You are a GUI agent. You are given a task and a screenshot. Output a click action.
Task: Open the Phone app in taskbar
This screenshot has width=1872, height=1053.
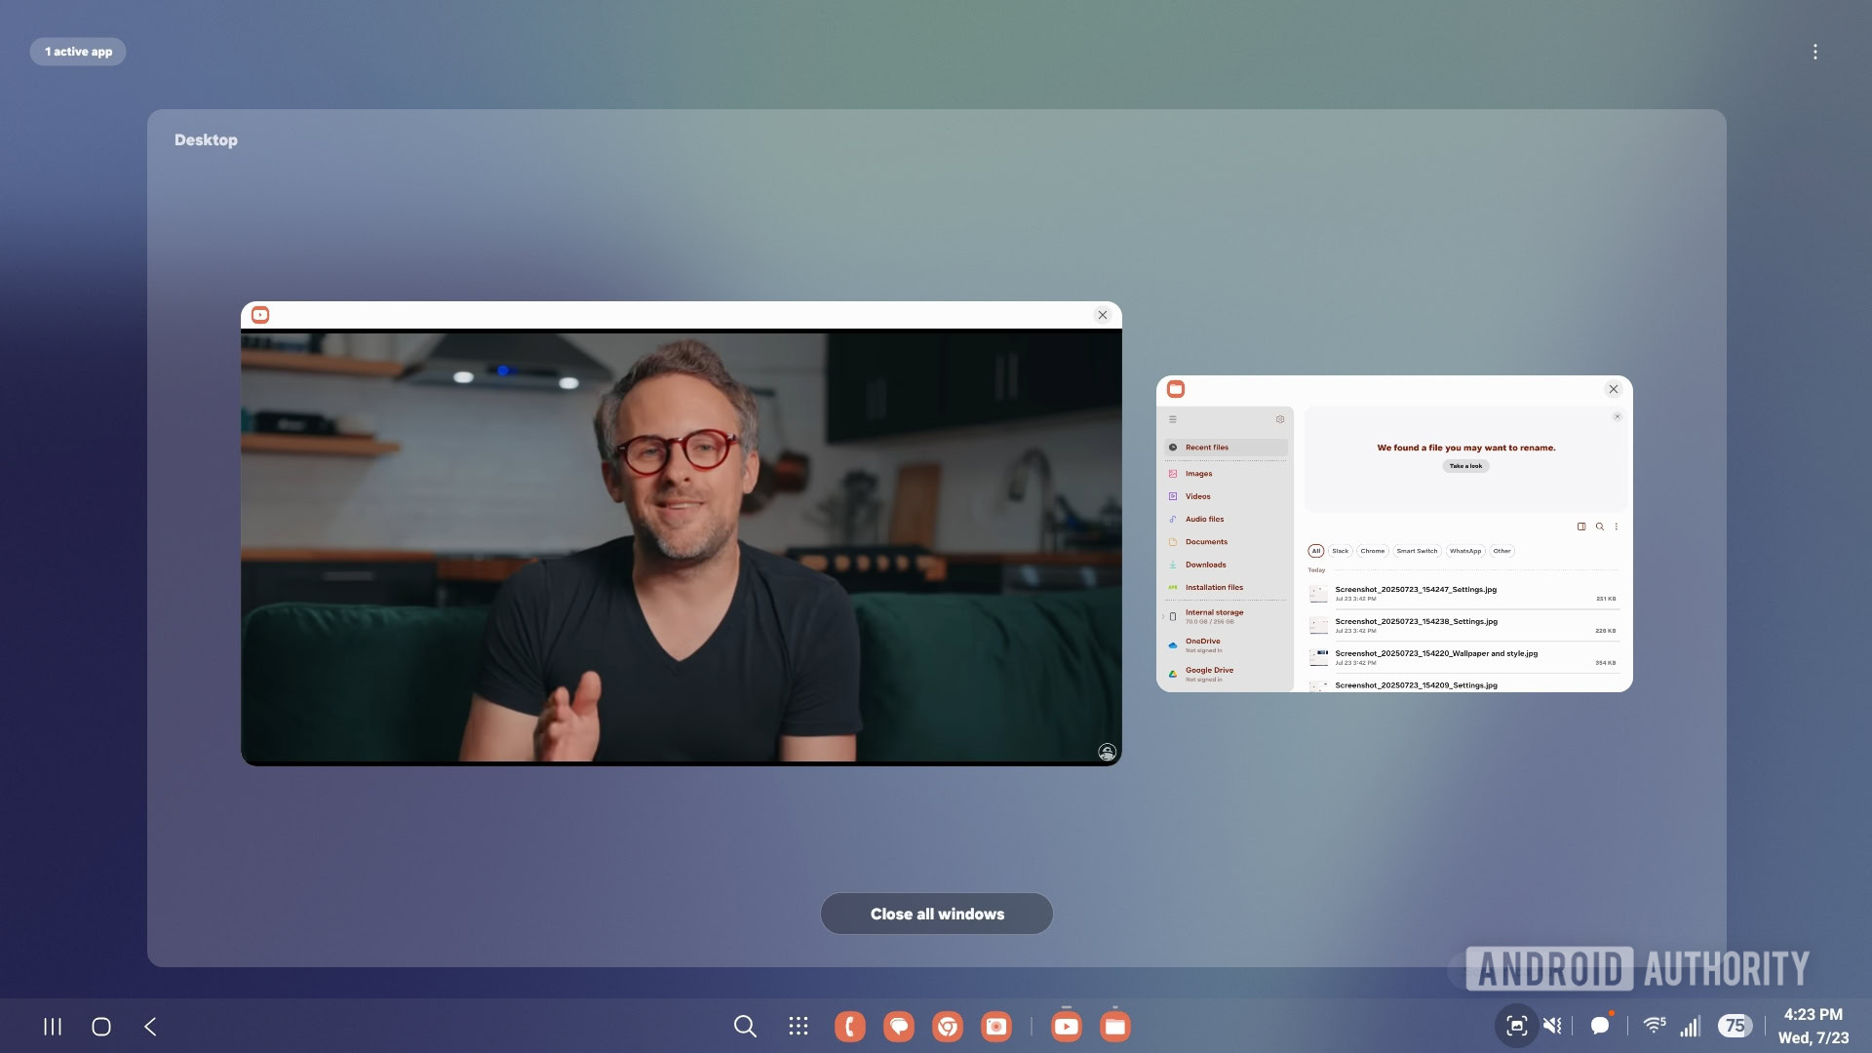(849, 1026)
